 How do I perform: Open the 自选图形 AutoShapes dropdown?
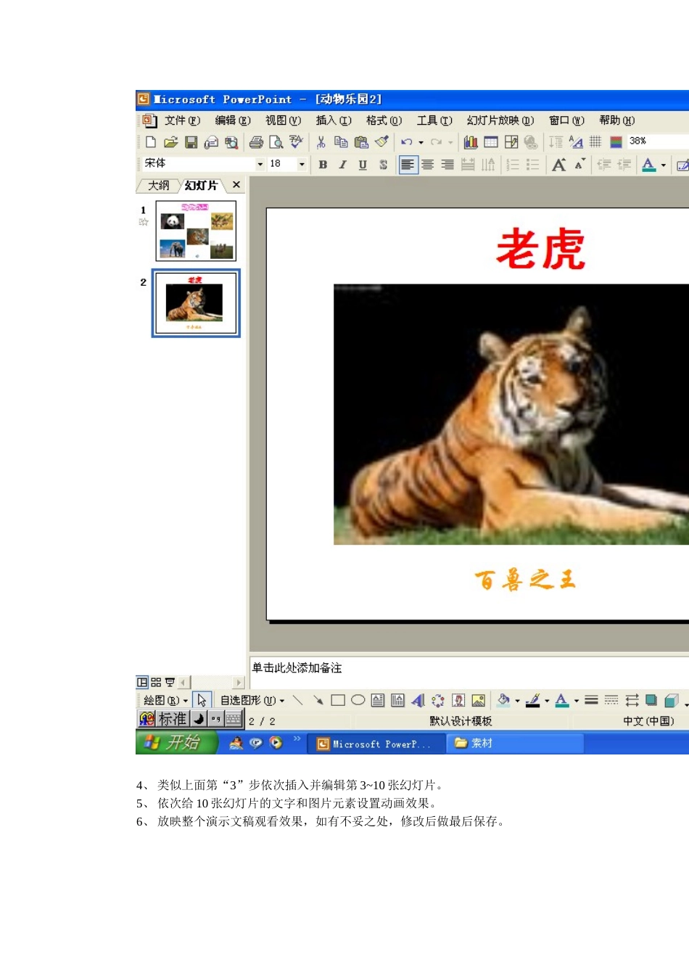pyautogui.click(x=252, y=700)
